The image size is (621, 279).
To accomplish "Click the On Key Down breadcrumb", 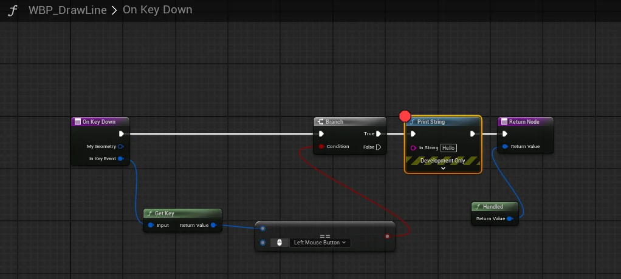I will click(x=157, y=10).
